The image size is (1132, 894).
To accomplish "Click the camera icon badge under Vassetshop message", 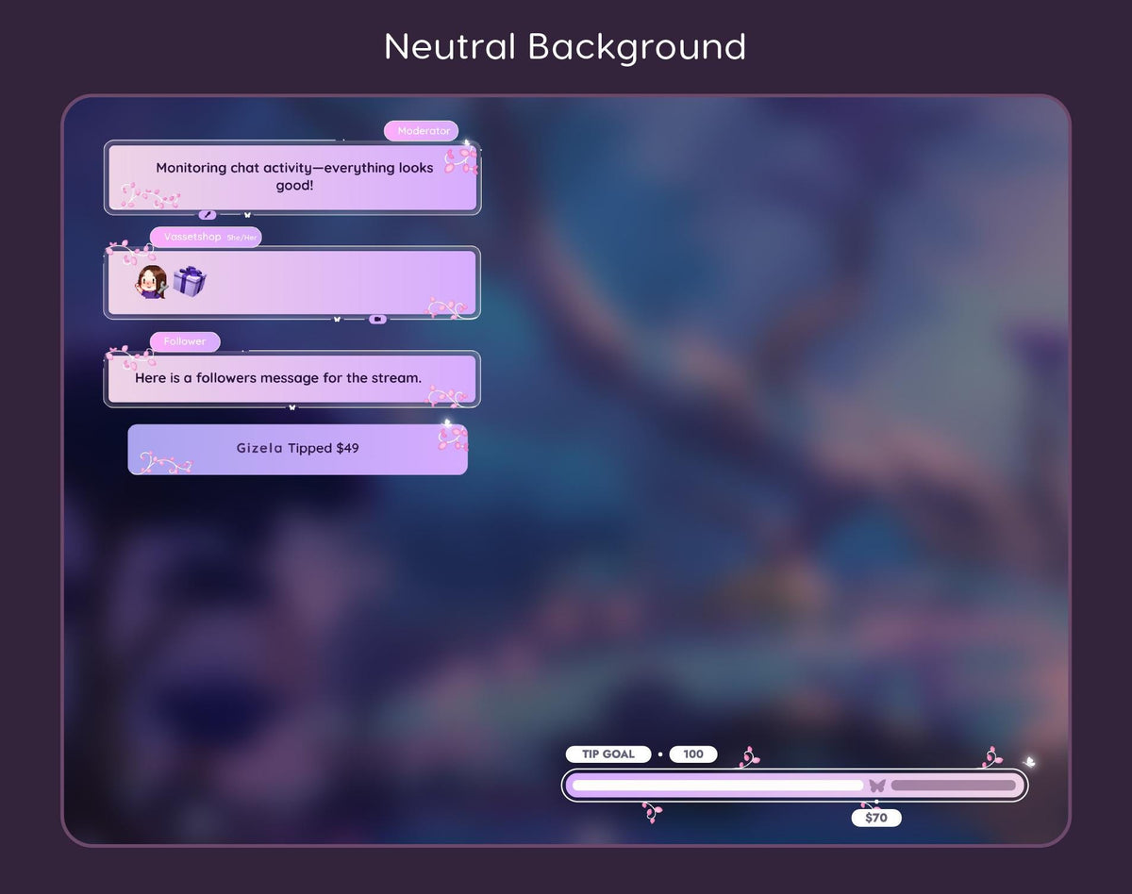I will (377, 319).
